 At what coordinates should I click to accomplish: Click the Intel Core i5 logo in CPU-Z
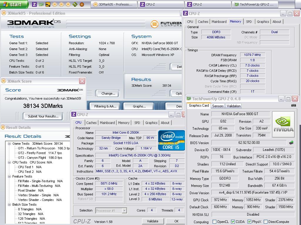click(x=171, y=140)
